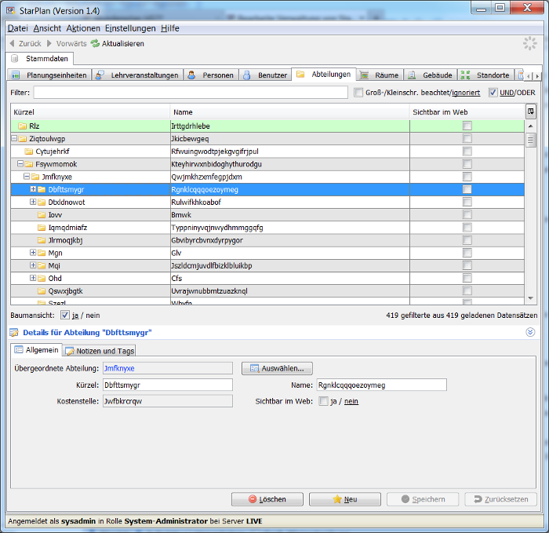The height and width of the screenshot is (533, 549).
Task: Expand the Ohd tree node
Action: point(33,278)
